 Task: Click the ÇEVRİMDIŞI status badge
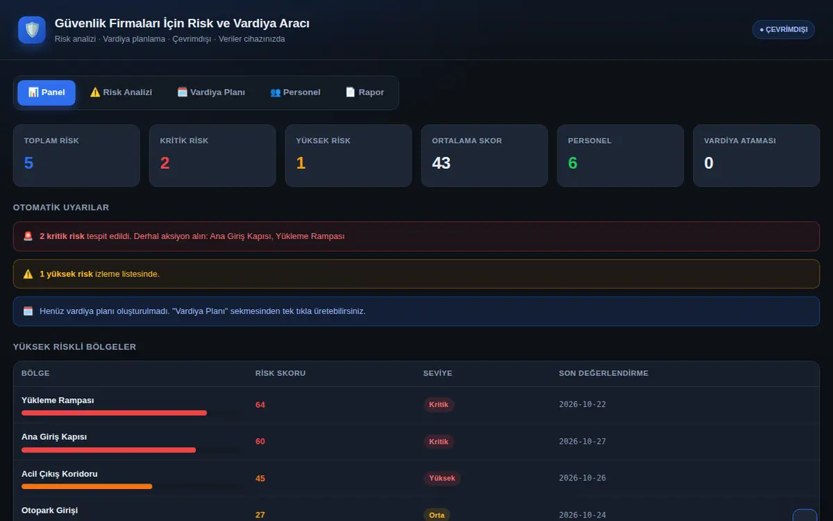(783, 30)
